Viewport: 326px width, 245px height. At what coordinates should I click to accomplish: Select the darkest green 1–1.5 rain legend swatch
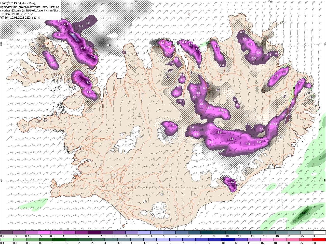point(59,239)
